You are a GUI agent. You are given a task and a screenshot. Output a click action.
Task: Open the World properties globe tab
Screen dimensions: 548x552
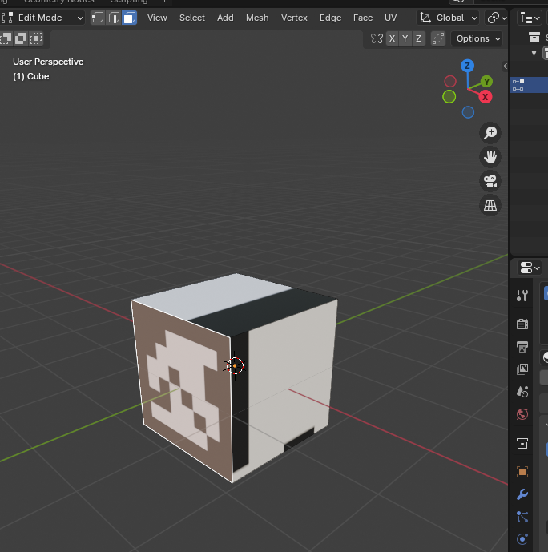coord(522,414)
